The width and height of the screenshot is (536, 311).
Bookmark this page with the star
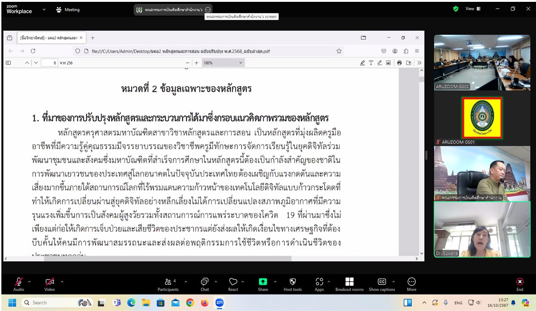(x=339, y=51)
